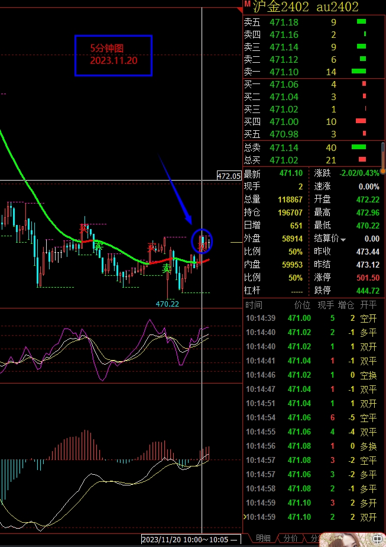Click the green 卖 signal near 470.22 low

(x=167, y=268)
